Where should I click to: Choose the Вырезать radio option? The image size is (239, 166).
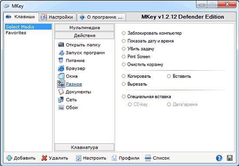(x=123, y=84)
